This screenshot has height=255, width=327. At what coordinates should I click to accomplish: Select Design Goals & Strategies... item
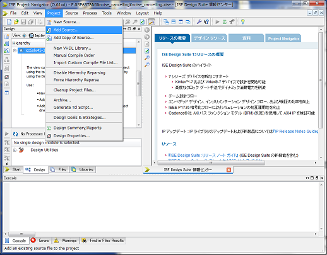tap(84, 117)
